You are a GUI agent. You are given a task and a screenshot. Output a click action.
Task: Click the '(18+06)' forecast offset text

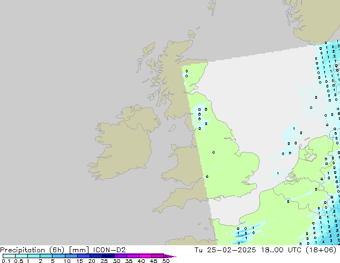pos(321,250)
